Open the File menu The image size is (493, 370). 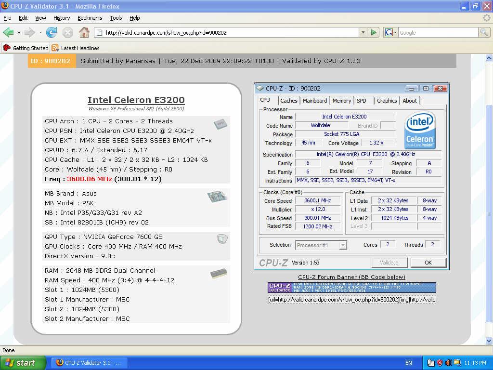pyautogui.click(x=7, y=18)
